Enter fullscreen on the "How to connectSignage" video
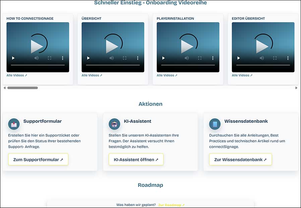This screenshot has width=301, height=208. tap(50, 58)
